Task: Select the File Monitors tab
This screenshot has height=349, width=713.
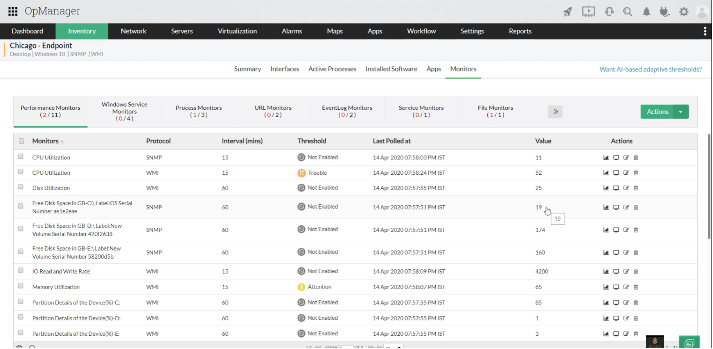Action: (x=496, y=111)
